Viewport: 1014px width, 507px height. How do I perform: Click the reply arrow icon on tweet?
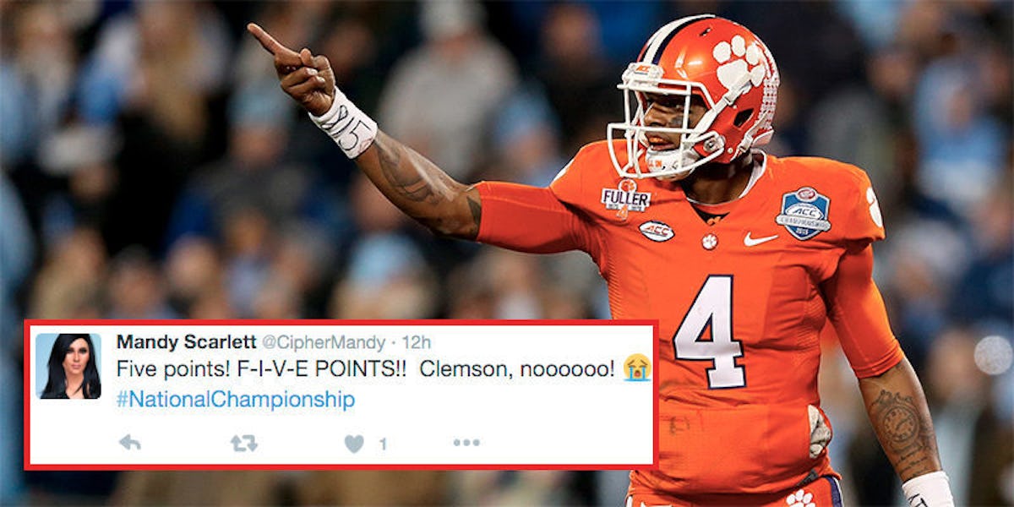click(130, 442)
